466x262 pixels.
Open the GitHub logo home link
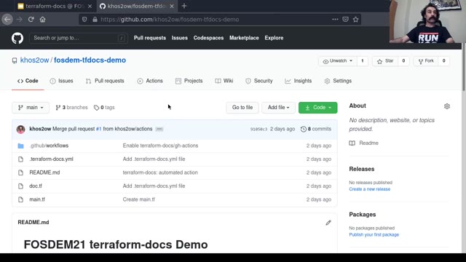point(17,38)
